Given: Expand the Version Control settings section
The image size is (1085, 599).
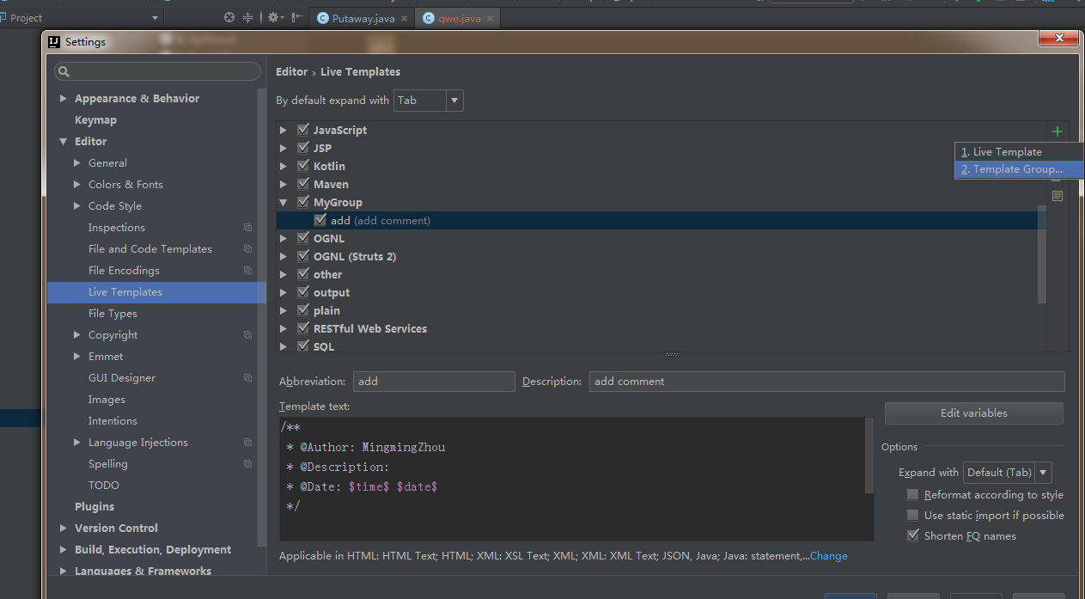Looking at the screenshot, I should pyautogui.click(x=64, y=529).
